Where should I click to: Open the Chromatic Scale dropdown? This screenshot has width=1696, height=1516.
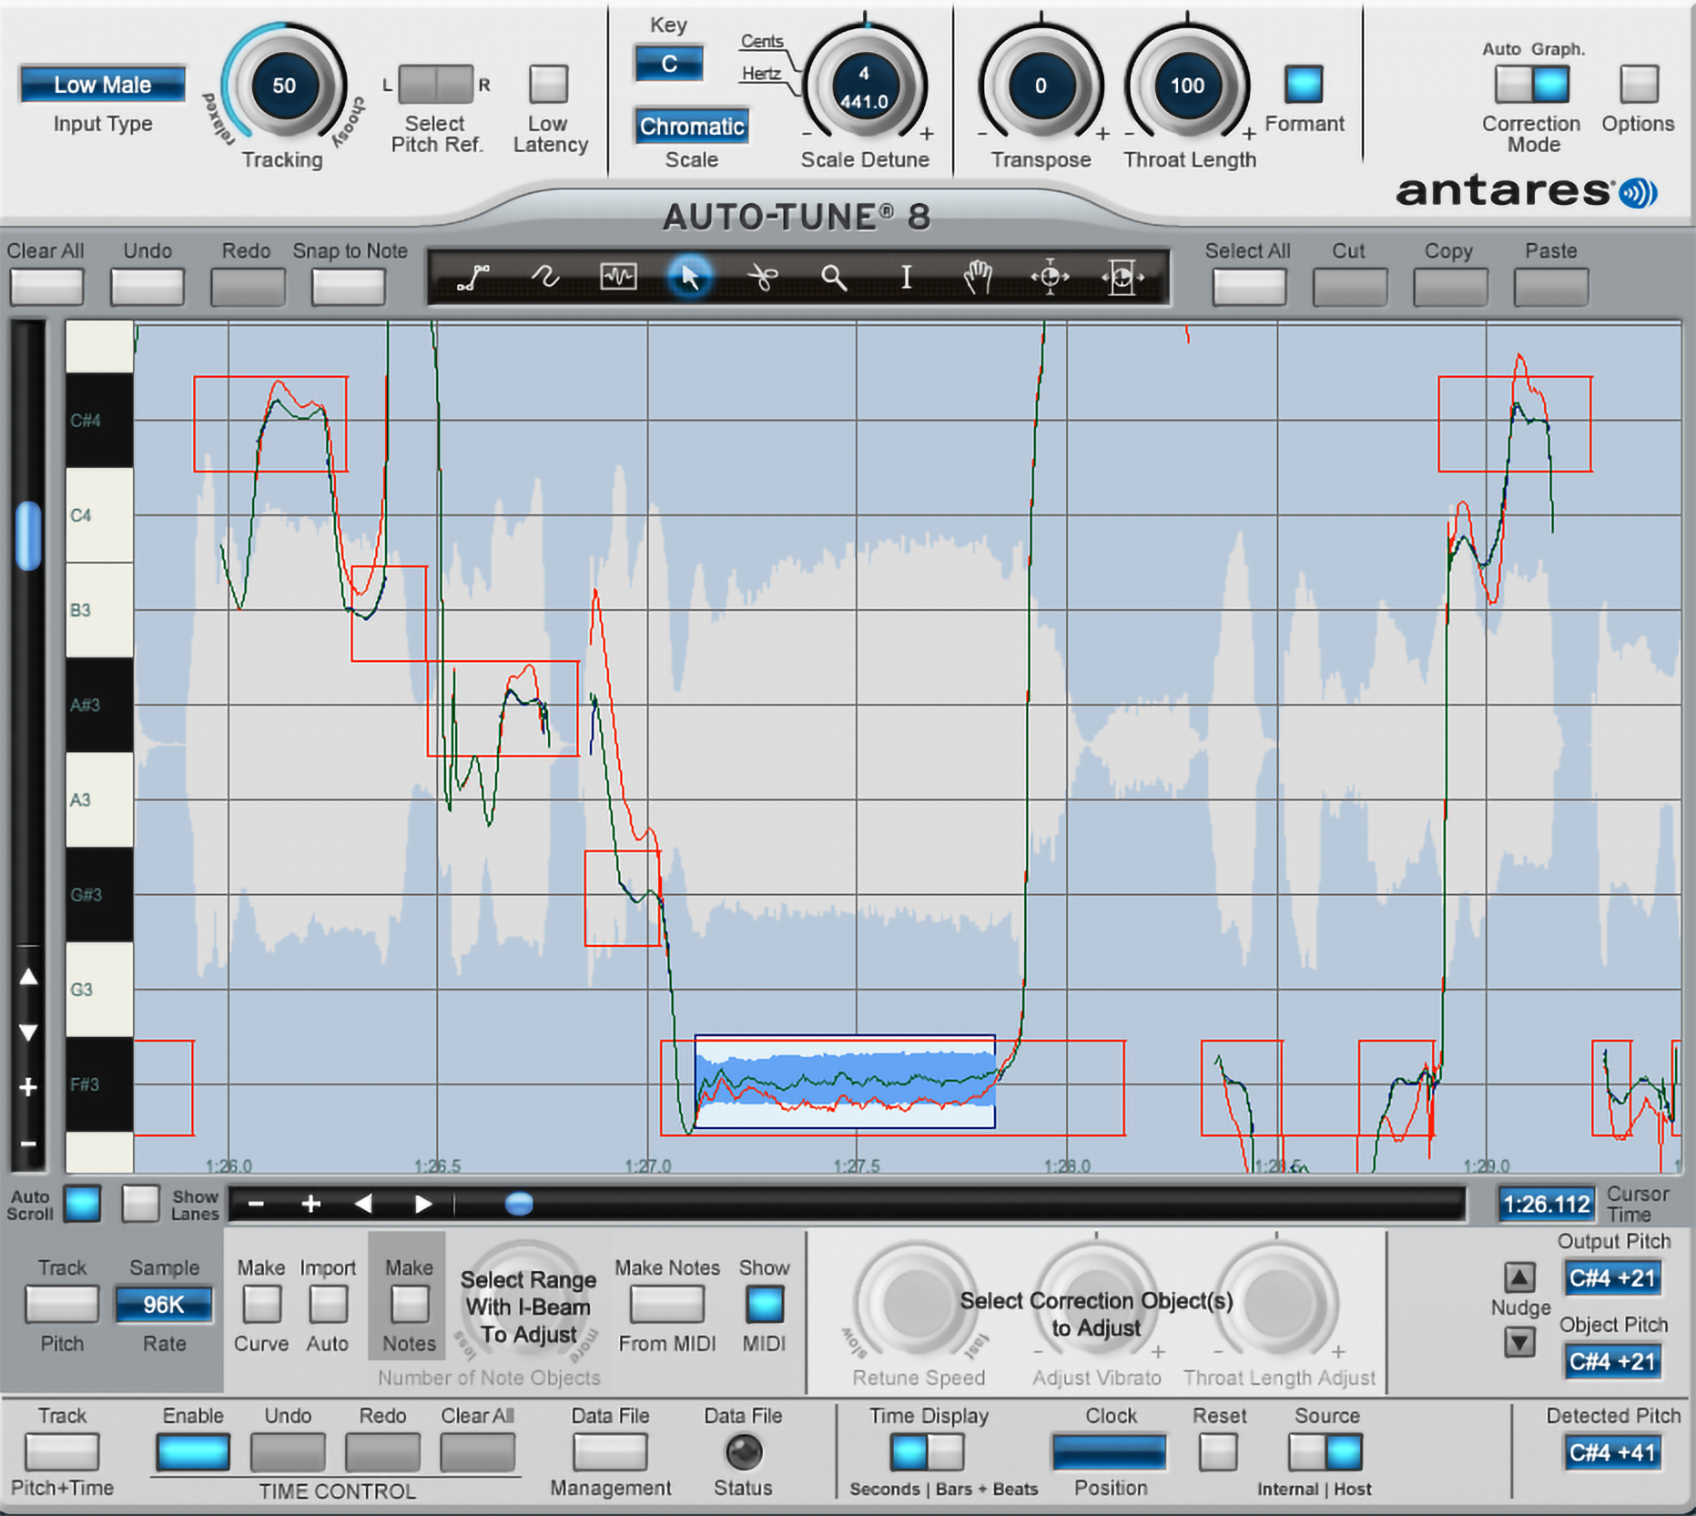(692, 126)
